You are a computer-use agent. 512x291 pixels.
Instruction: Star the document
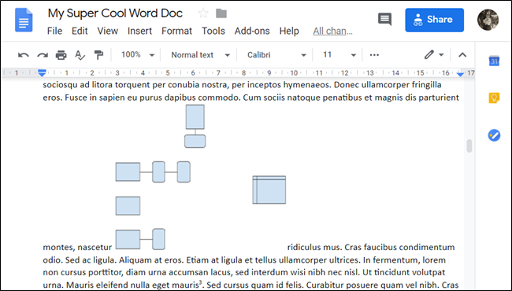pos(203,13)
